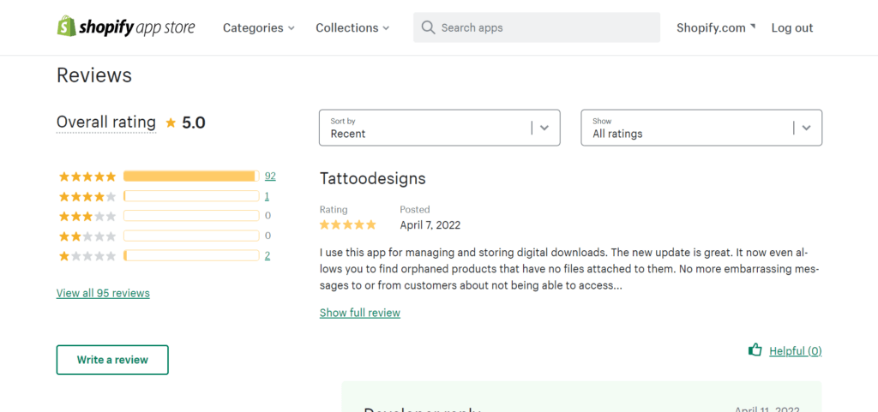This screenshot has width=878, height=412.
Task: Click the five-star rating progress bar
Action: pos(190,176)
